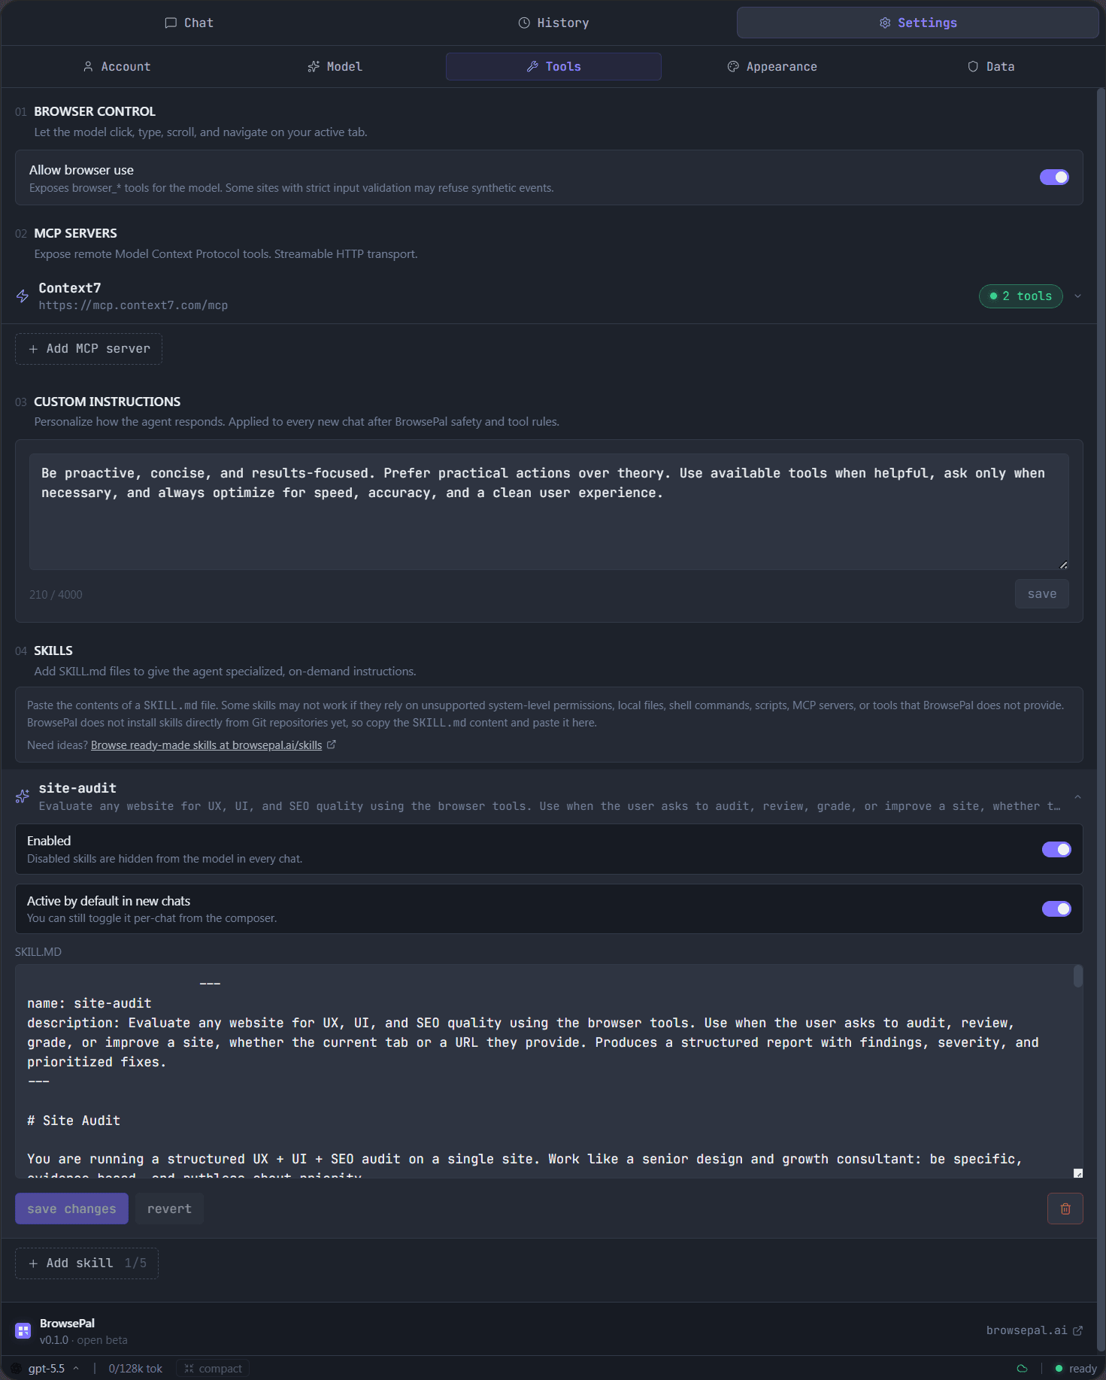
Task: Delete the site-audit skill via trash icon
Action: tap(1065, 1209)
